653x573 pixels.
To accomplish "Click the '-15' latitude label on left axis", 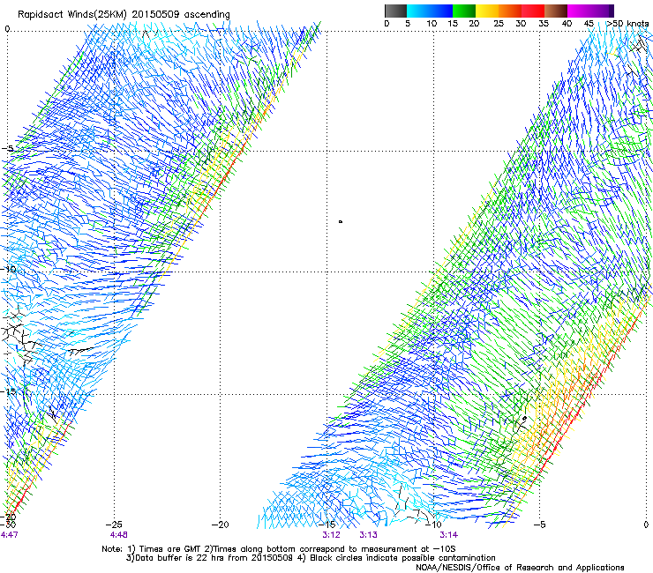I will point(8,391).
